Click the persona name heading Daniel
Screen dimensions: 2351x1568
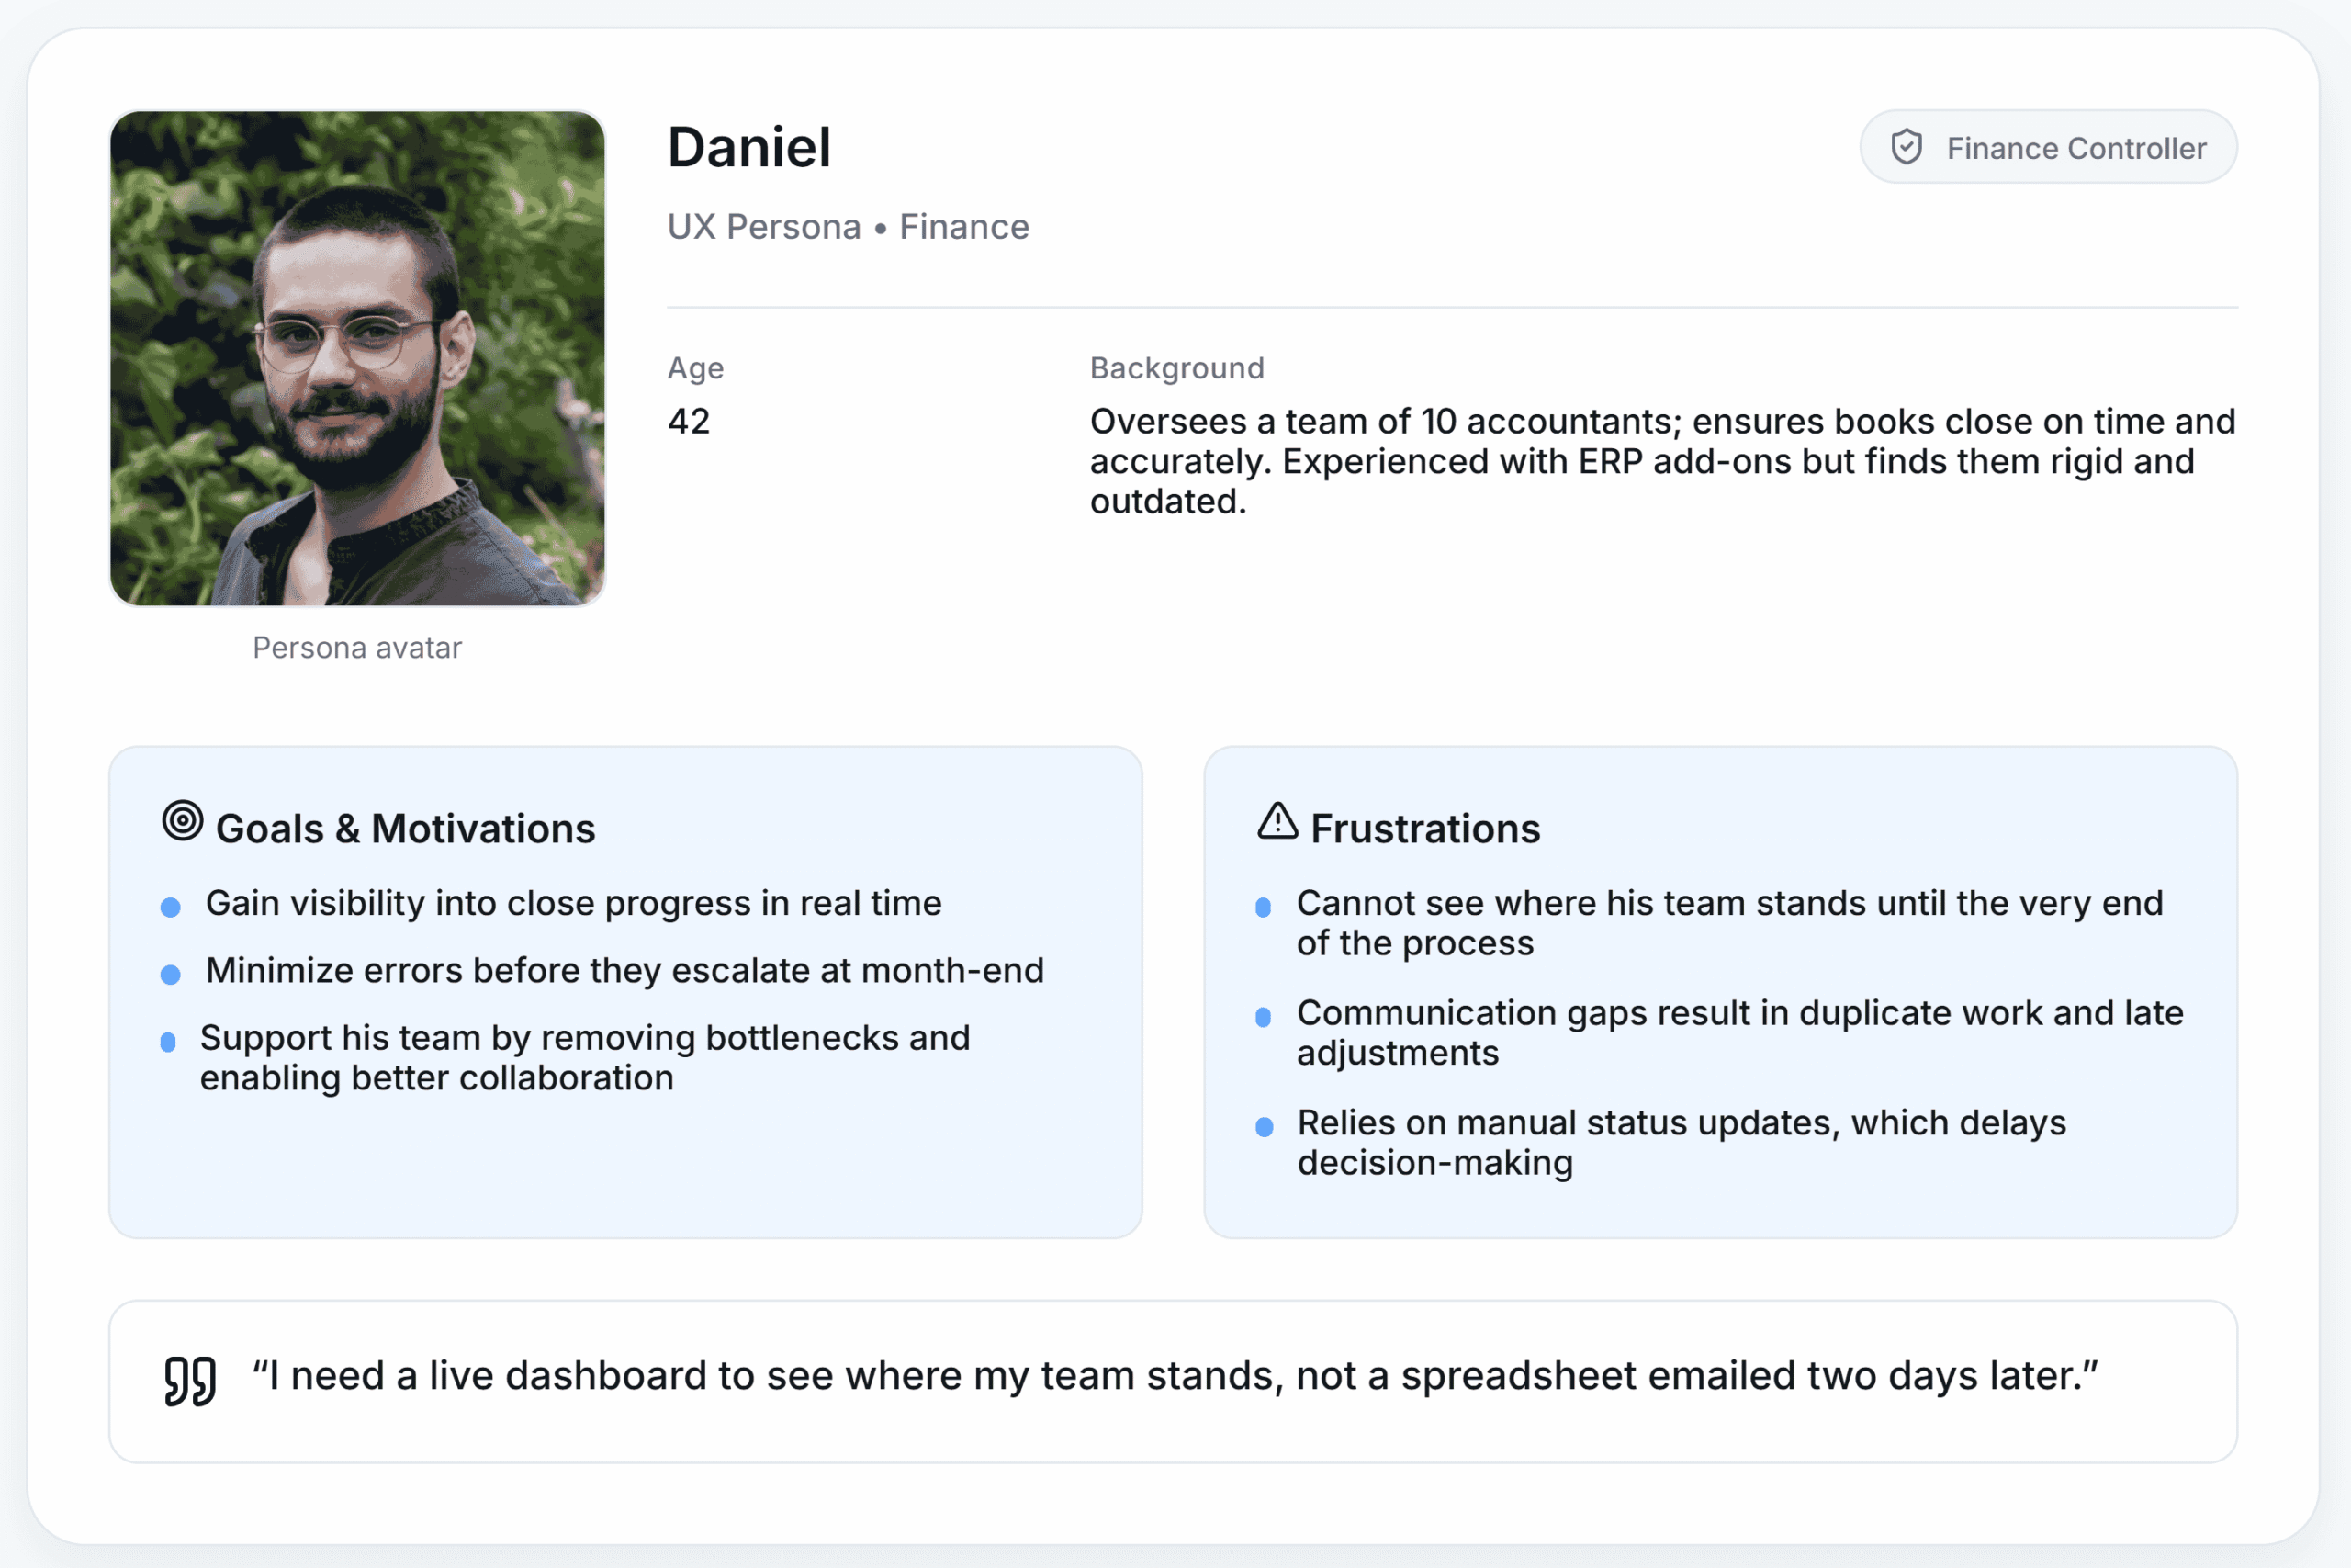(x=748, y=148)
